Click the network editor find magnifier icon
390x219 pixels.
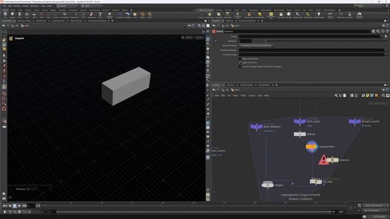383,96
